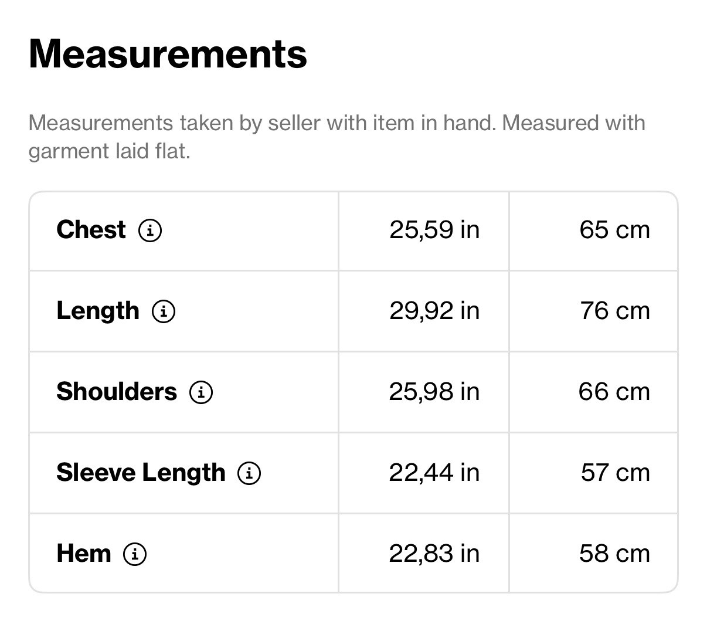Screen dimensions: 707x641
Task: Open the info icon next to Chest
Action: tap(150, 230)
